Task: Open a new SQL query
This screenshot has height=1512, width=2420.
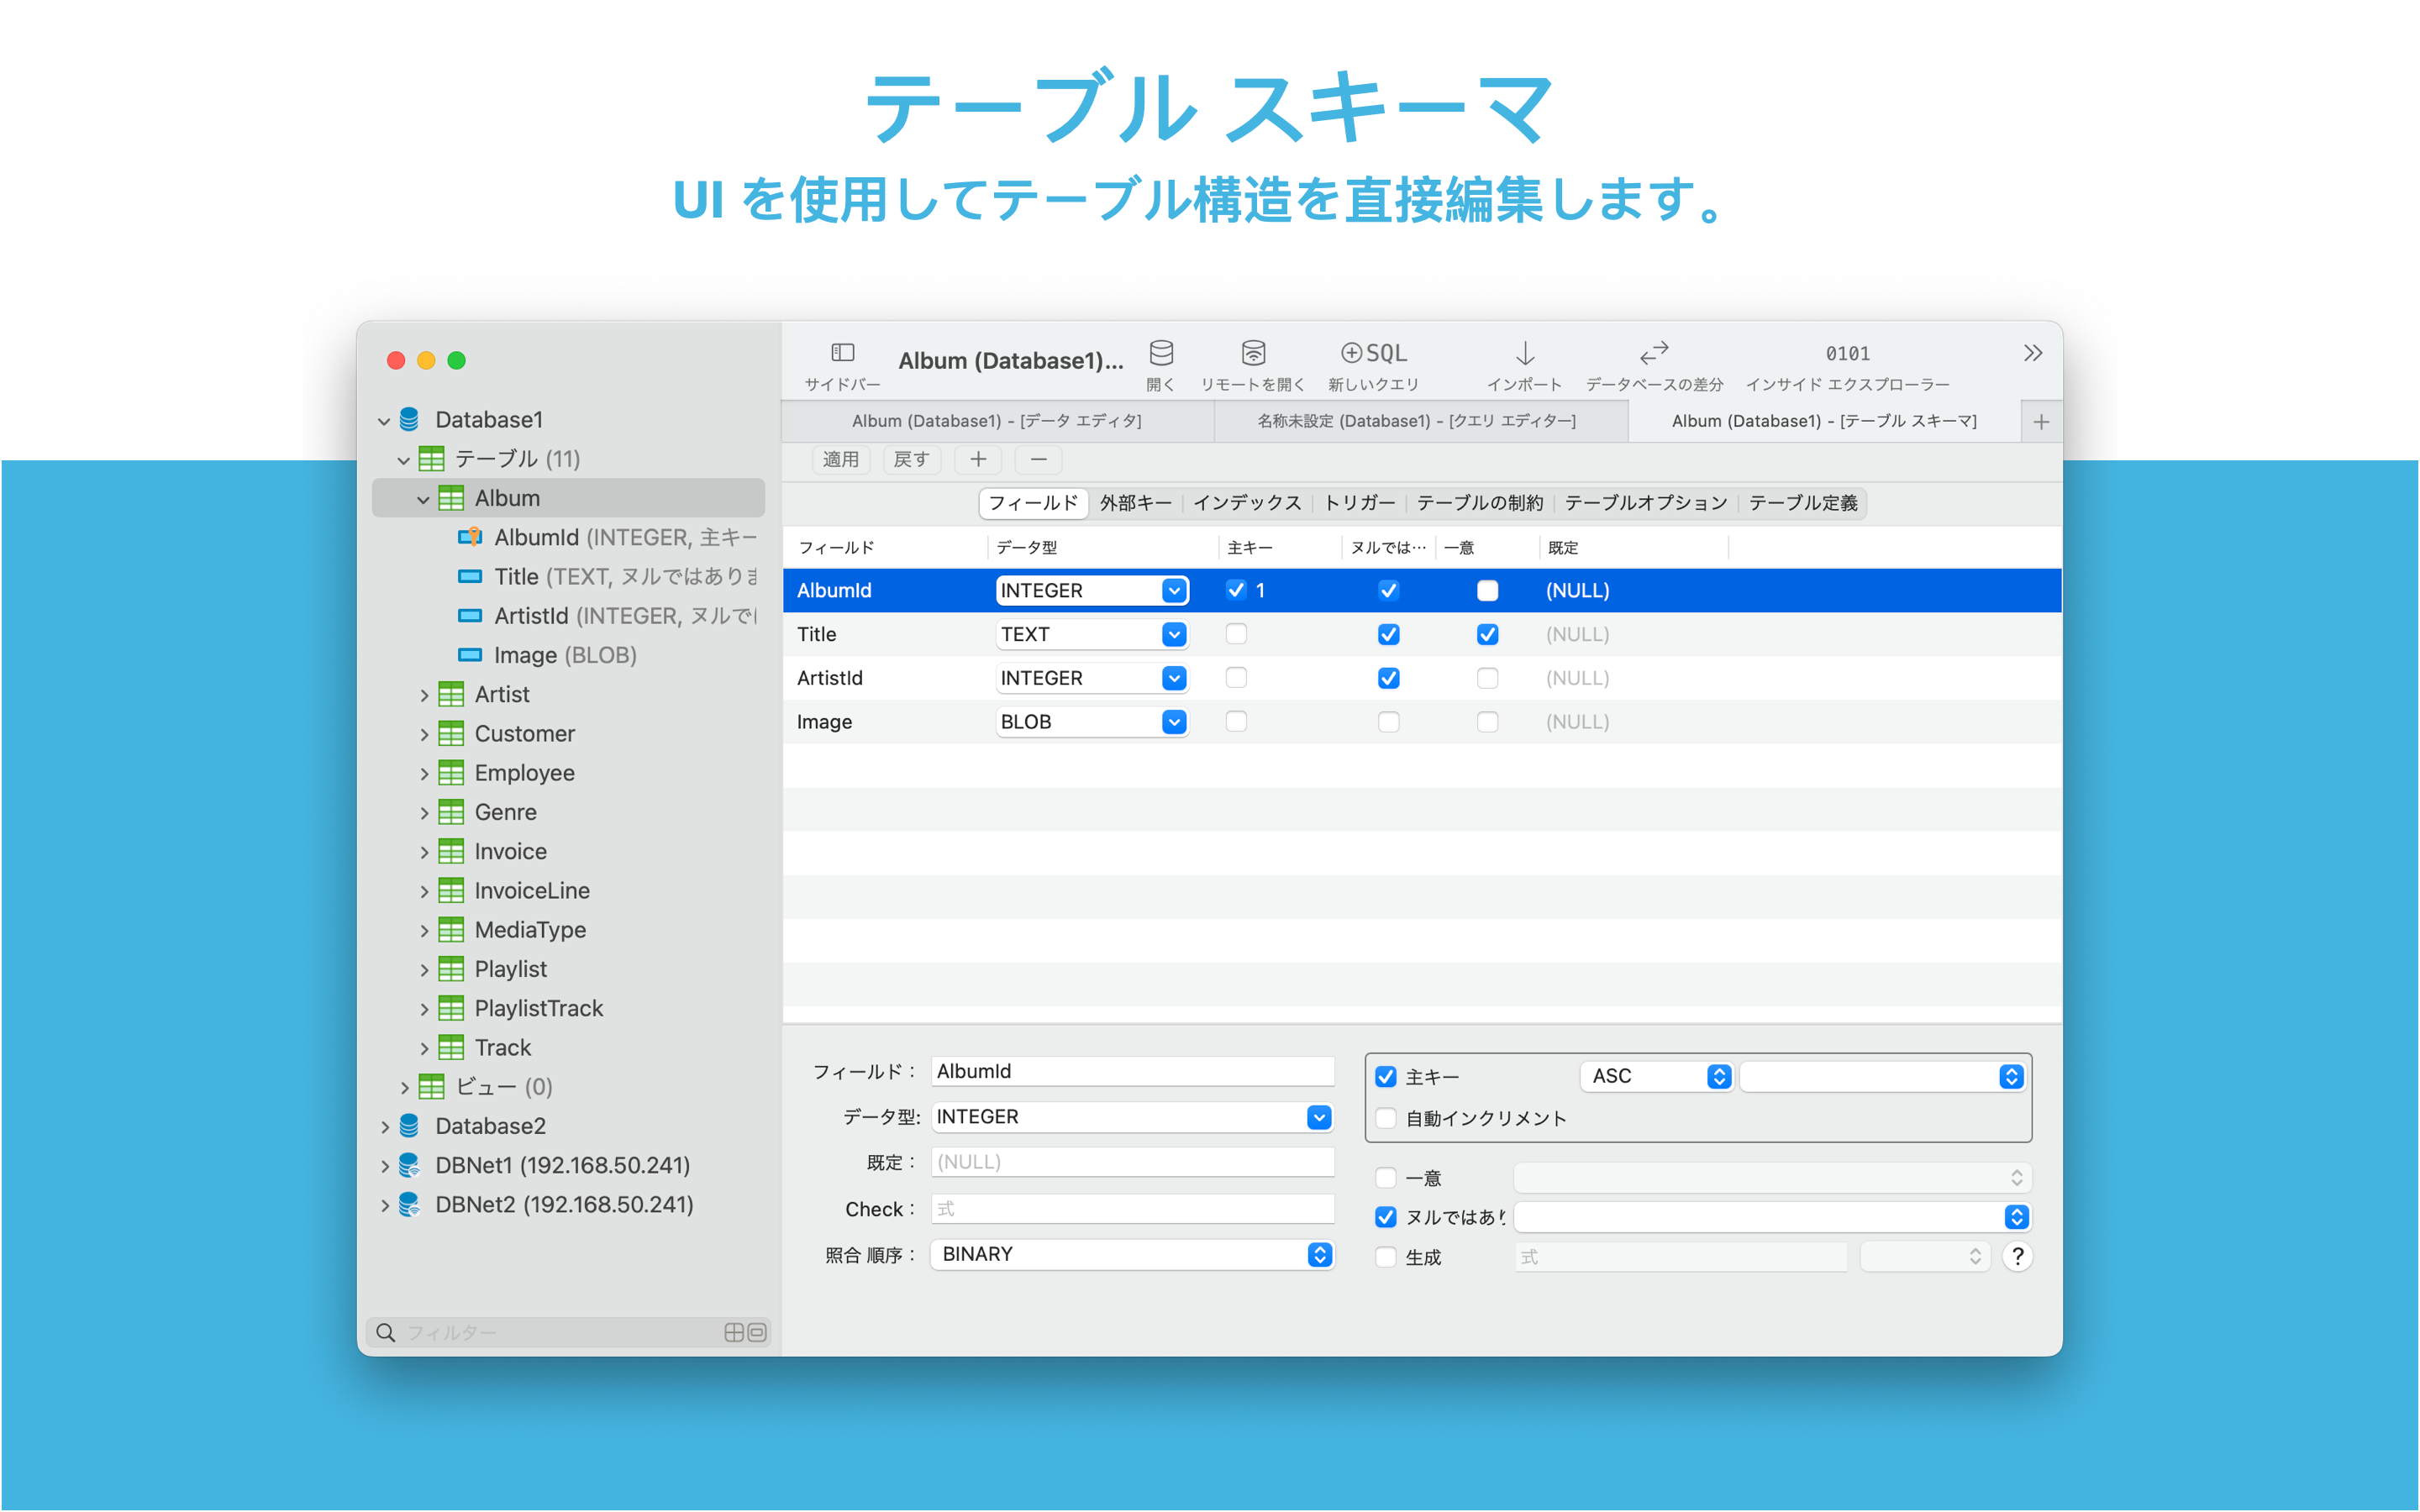Action: pos(1373,353)
